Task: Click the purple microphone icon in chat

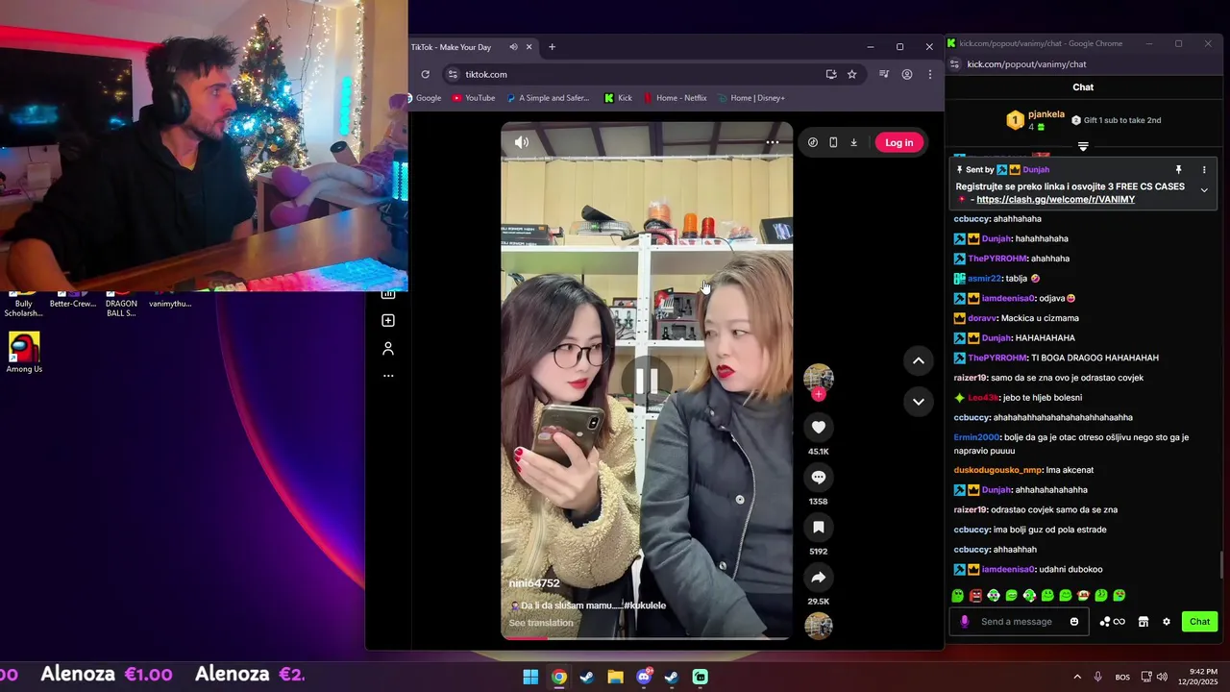Action: point(965,622)
